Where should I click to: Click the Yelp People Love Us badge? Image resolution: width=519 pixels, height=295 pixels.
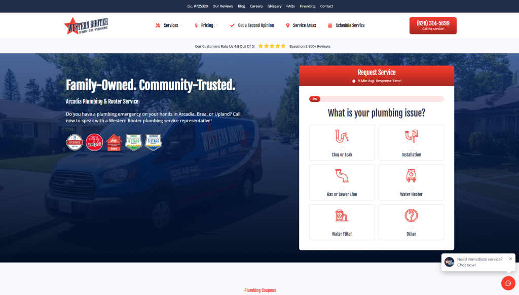point(94,142)
